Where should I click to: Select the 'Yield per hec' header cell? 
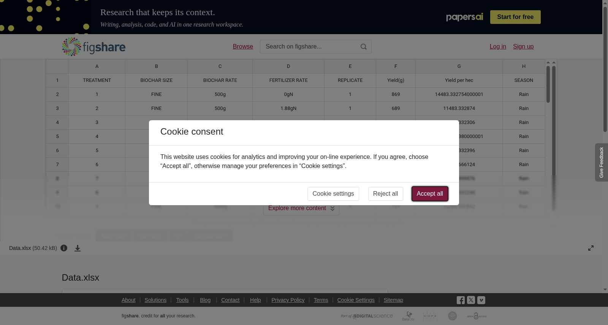click(459, 80)
